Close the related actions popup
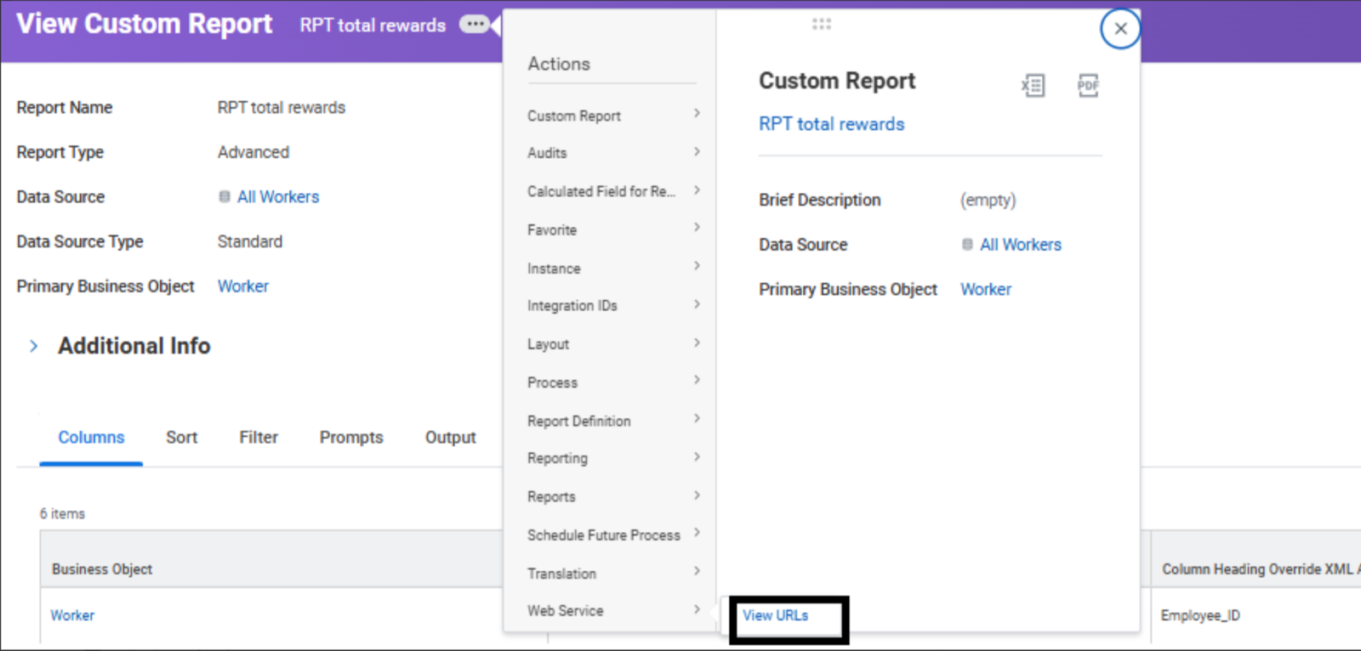This screenshot has height=651, width=1361. (1120, 29)
